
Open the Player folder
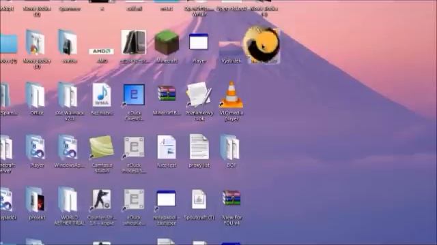[36, 147]
